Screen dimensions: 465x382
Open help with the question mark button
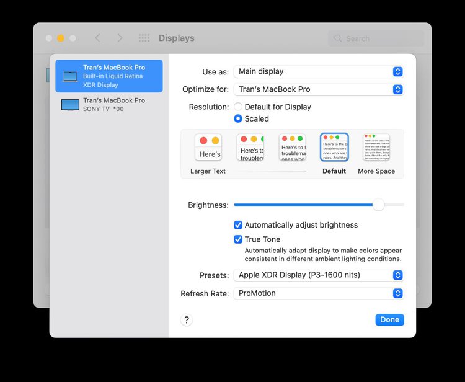click(x=187, y=320)
